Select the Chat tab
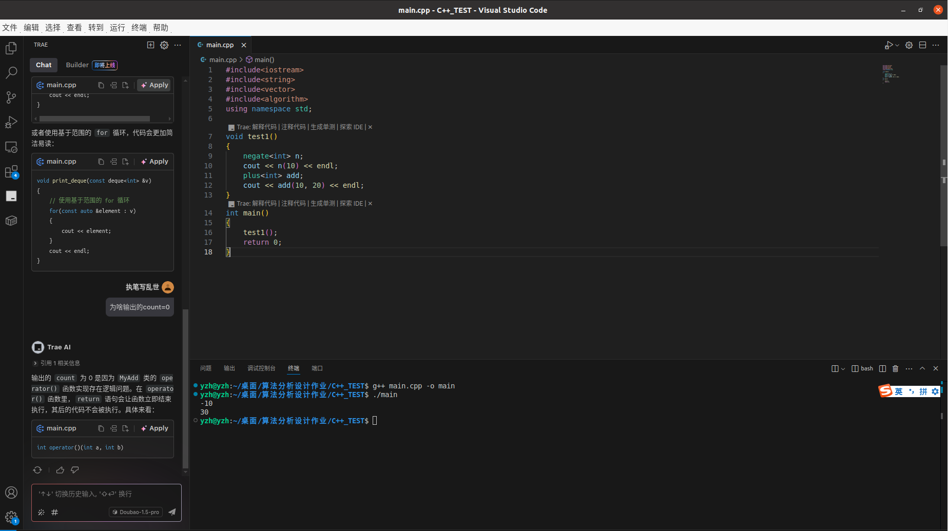Image resolution: width=948 pixels, height=531 pixels. tap(44, 65)
